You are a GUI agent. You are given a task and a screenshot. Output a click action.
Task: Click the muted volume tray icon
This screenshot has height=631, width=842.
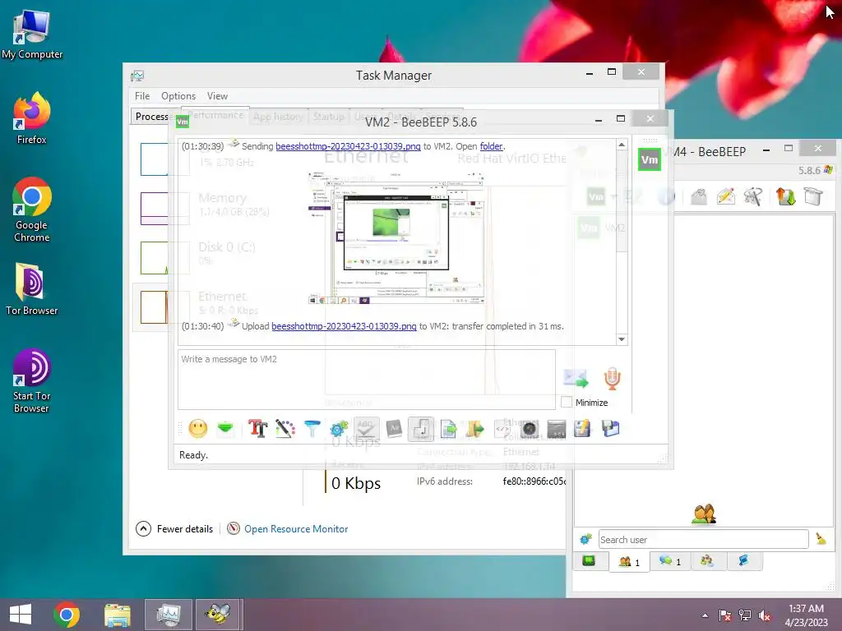tap(765, 615)
